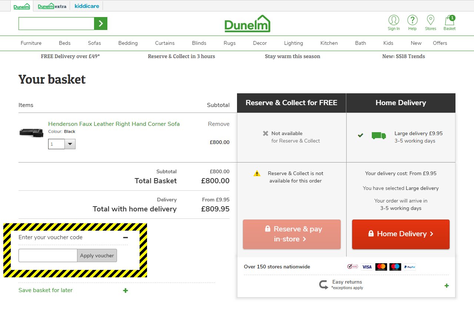
Task: Open the Kitchen menu
Action: tap(329, 43)
